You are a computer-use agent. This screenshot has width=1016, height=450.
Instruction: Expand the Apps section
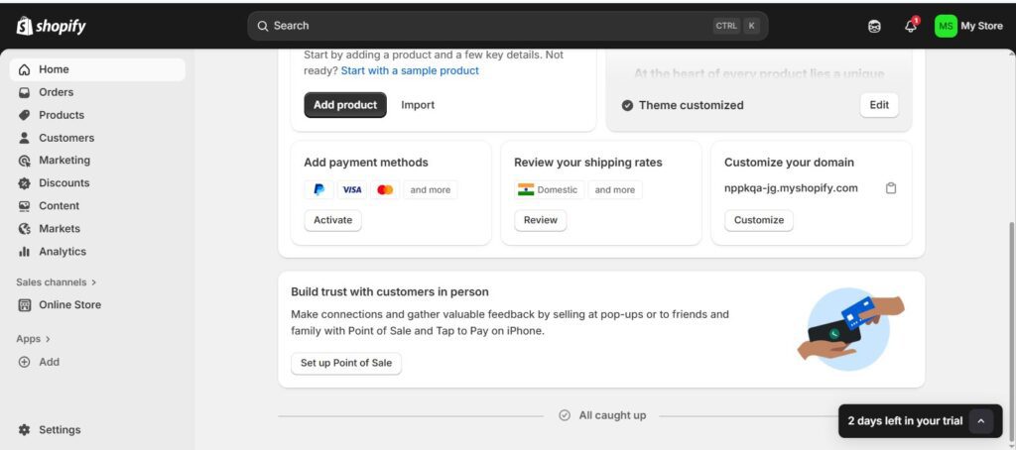coord(33,339)
